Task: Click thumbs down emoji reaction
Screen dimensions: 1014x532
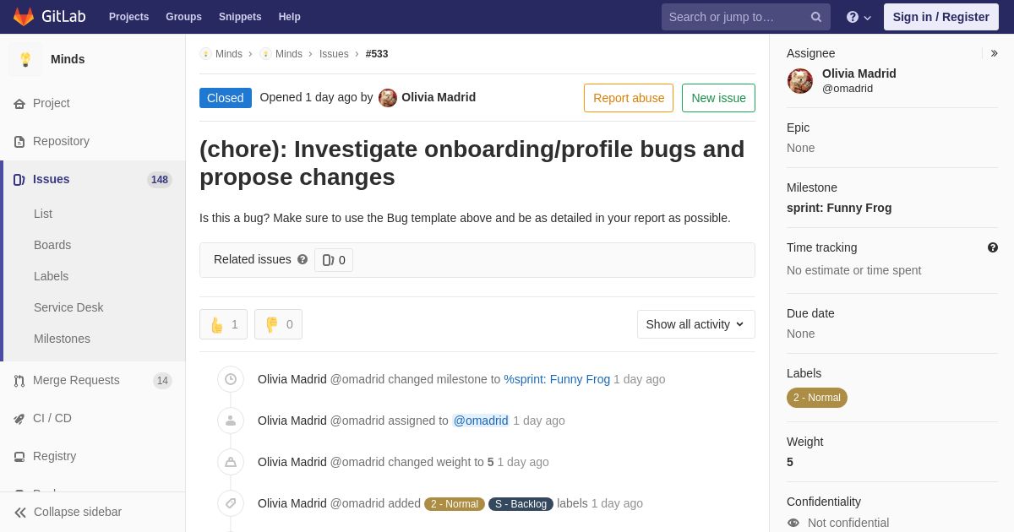Action: tap(278, 324)
